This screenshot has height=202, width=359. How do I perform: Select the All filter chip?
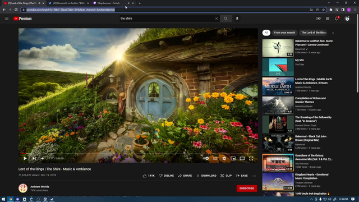(266, 33)
